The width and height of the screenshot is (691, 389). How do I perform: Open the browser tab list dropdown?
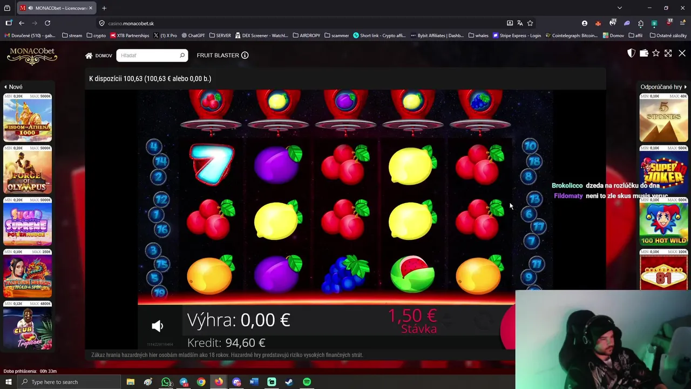[620, 8]
